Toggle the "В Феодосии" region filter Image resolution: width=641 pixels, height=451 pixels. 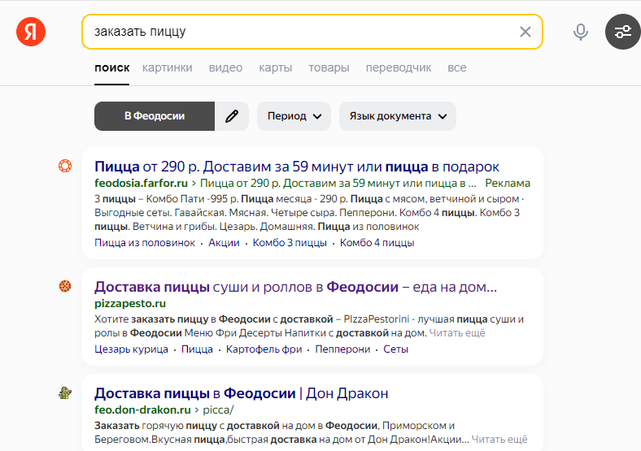[155, 116]
